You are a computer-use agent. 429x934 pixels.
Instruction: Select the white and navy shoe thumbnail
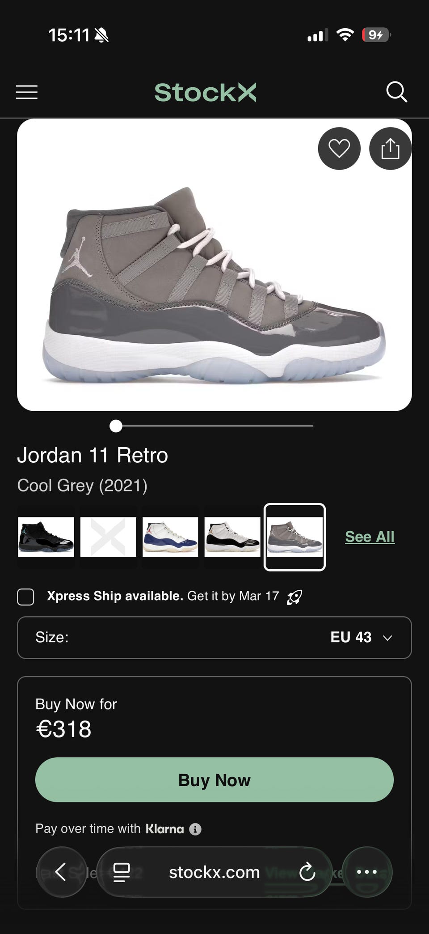pyautogui.click(x=170, y=537)
